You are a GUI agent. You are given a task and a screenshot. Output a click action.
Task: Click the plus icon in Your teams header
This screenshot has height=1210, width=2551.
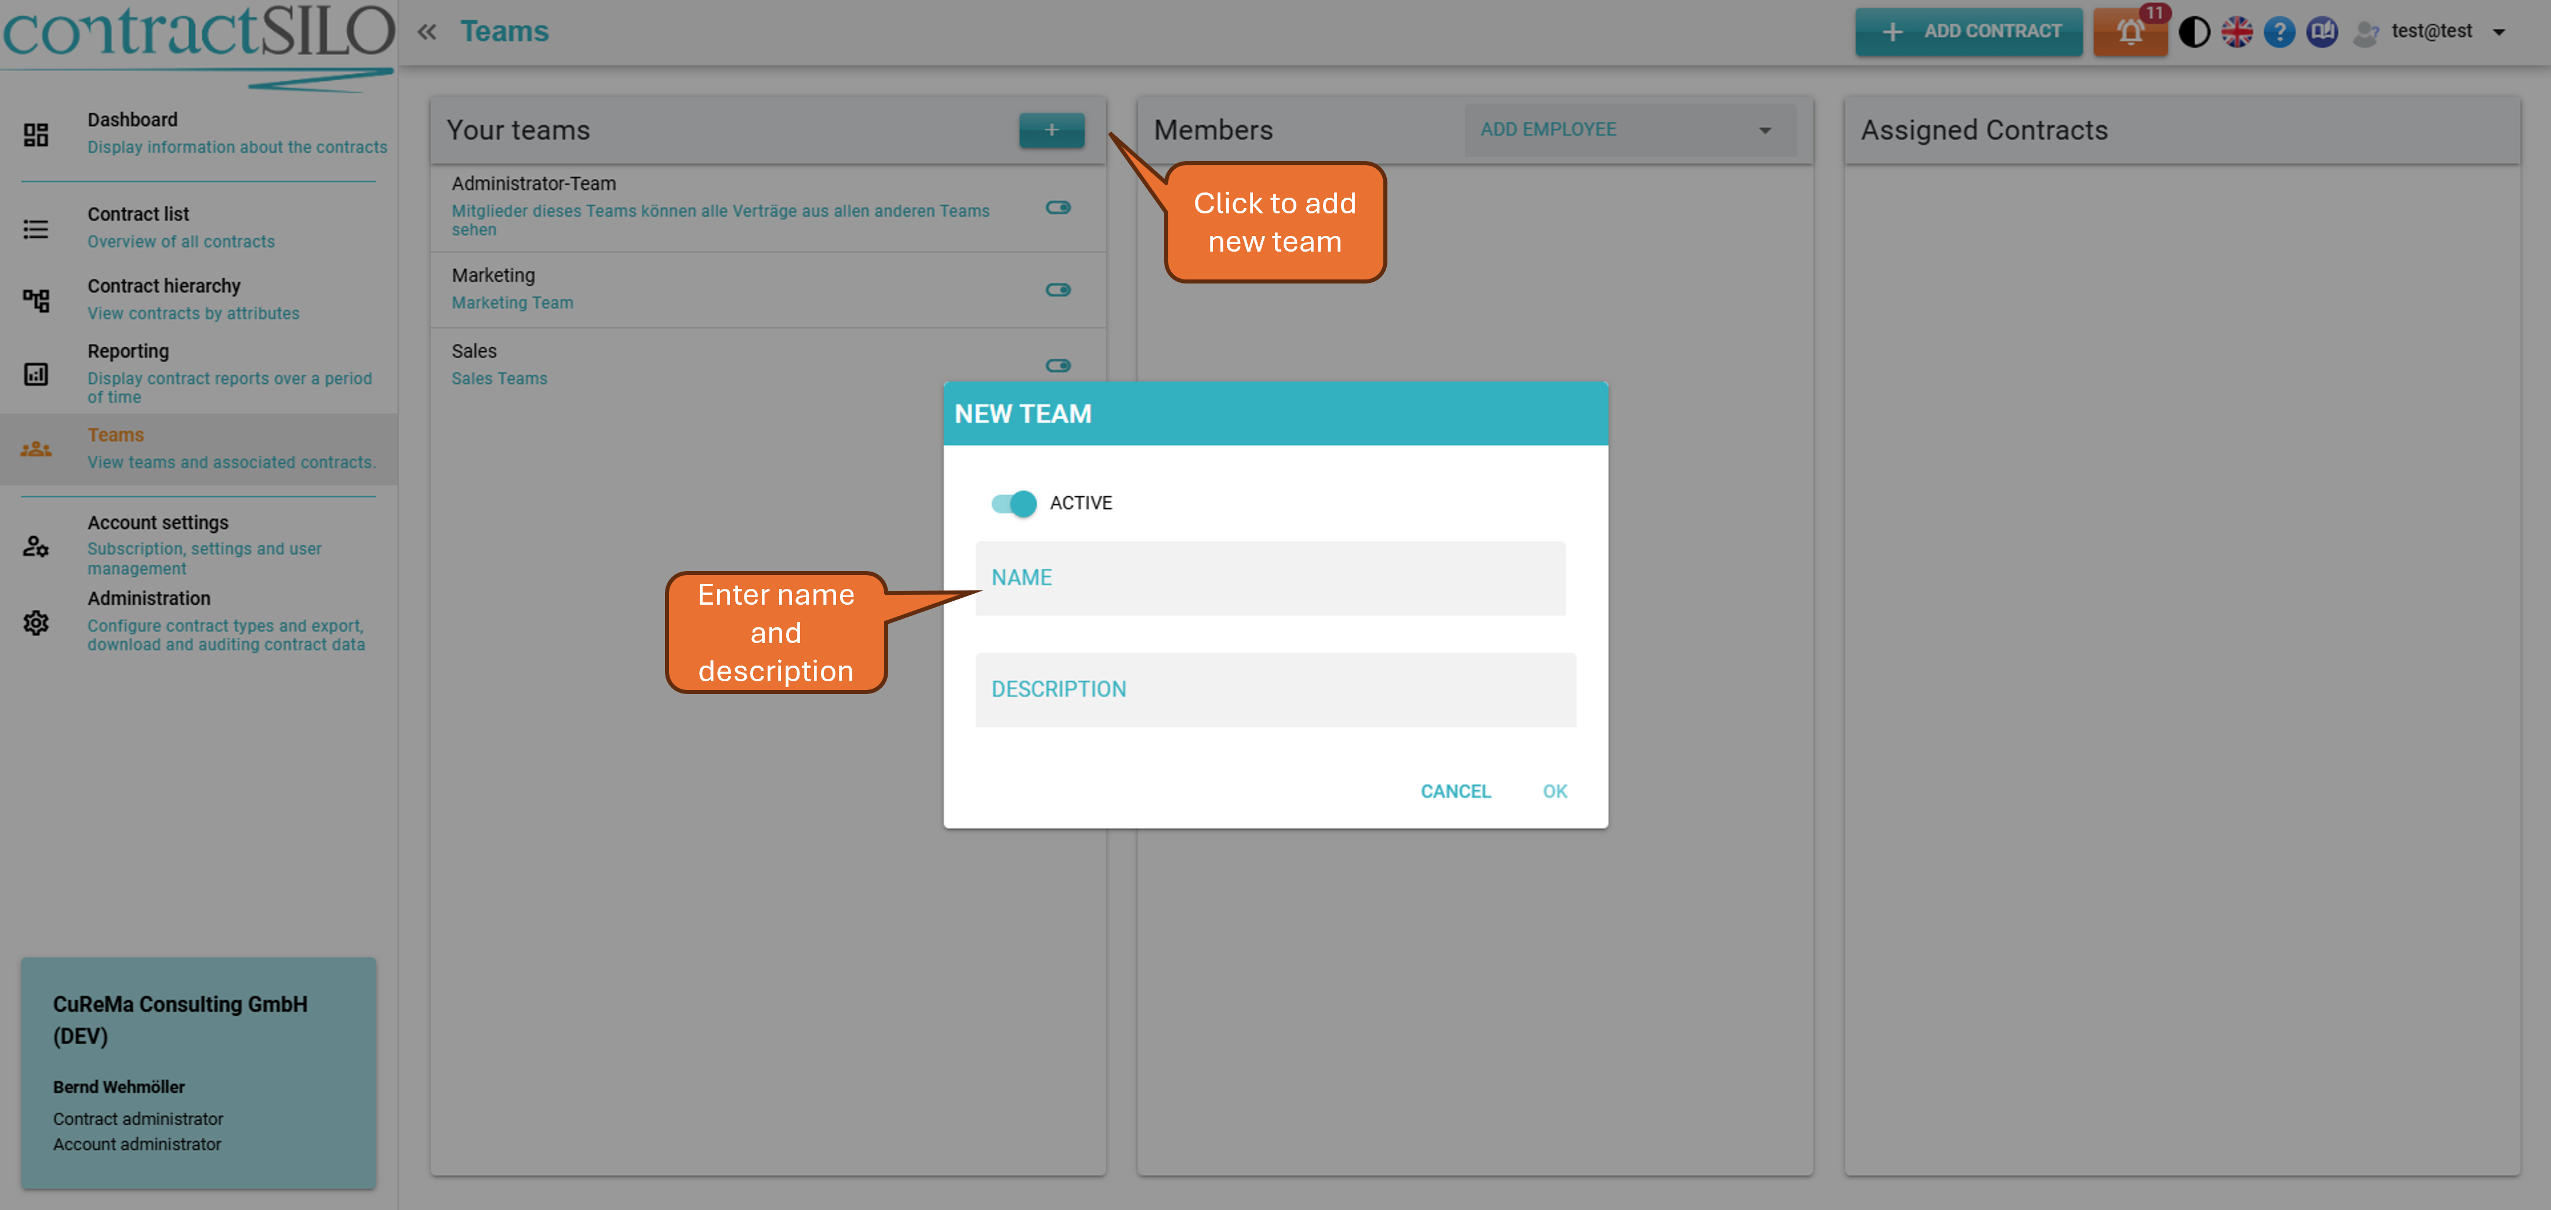pyautogui.click(x=1051, y=130)
